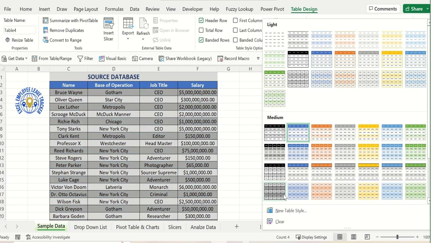Select cell with Victor Von Doom
The image size is (433, 243).
point(69,187)
